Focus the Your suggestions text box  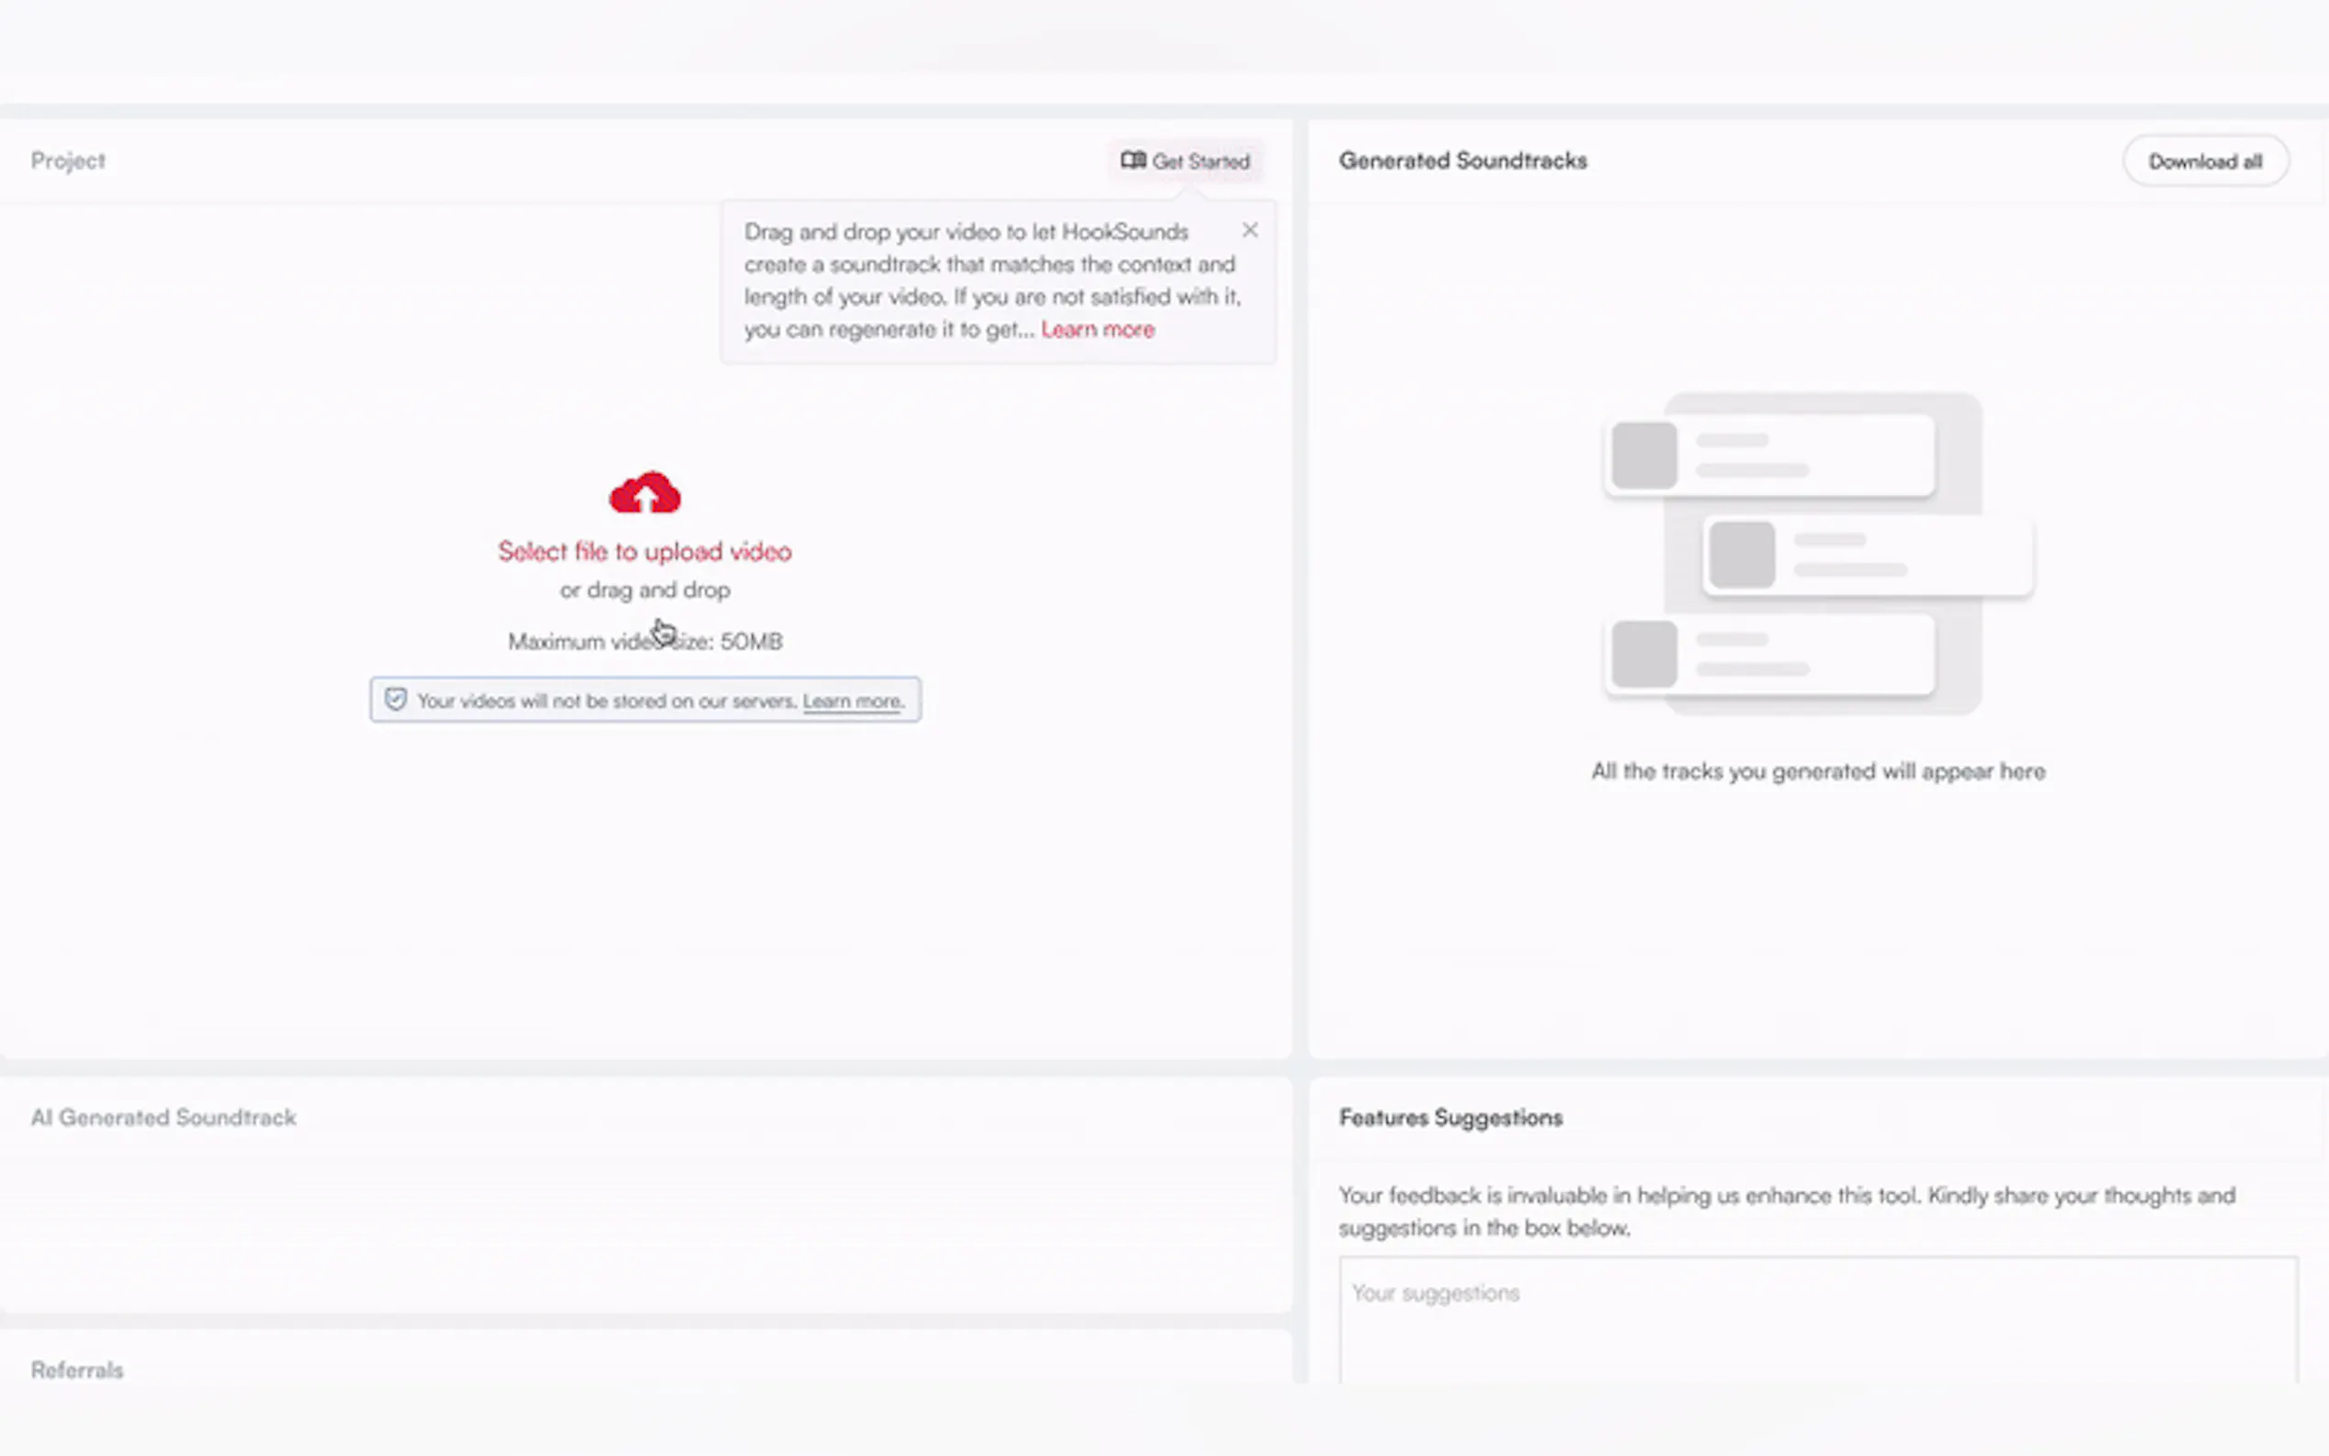tap(1816, 1319)
